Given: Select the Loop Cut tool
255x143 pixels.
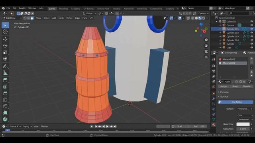Looking at the screenshot, I should [x=5, y=100].
